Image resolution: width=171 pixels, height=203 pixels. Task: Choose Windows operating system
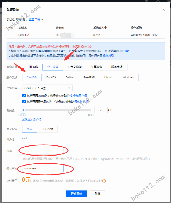128,77
